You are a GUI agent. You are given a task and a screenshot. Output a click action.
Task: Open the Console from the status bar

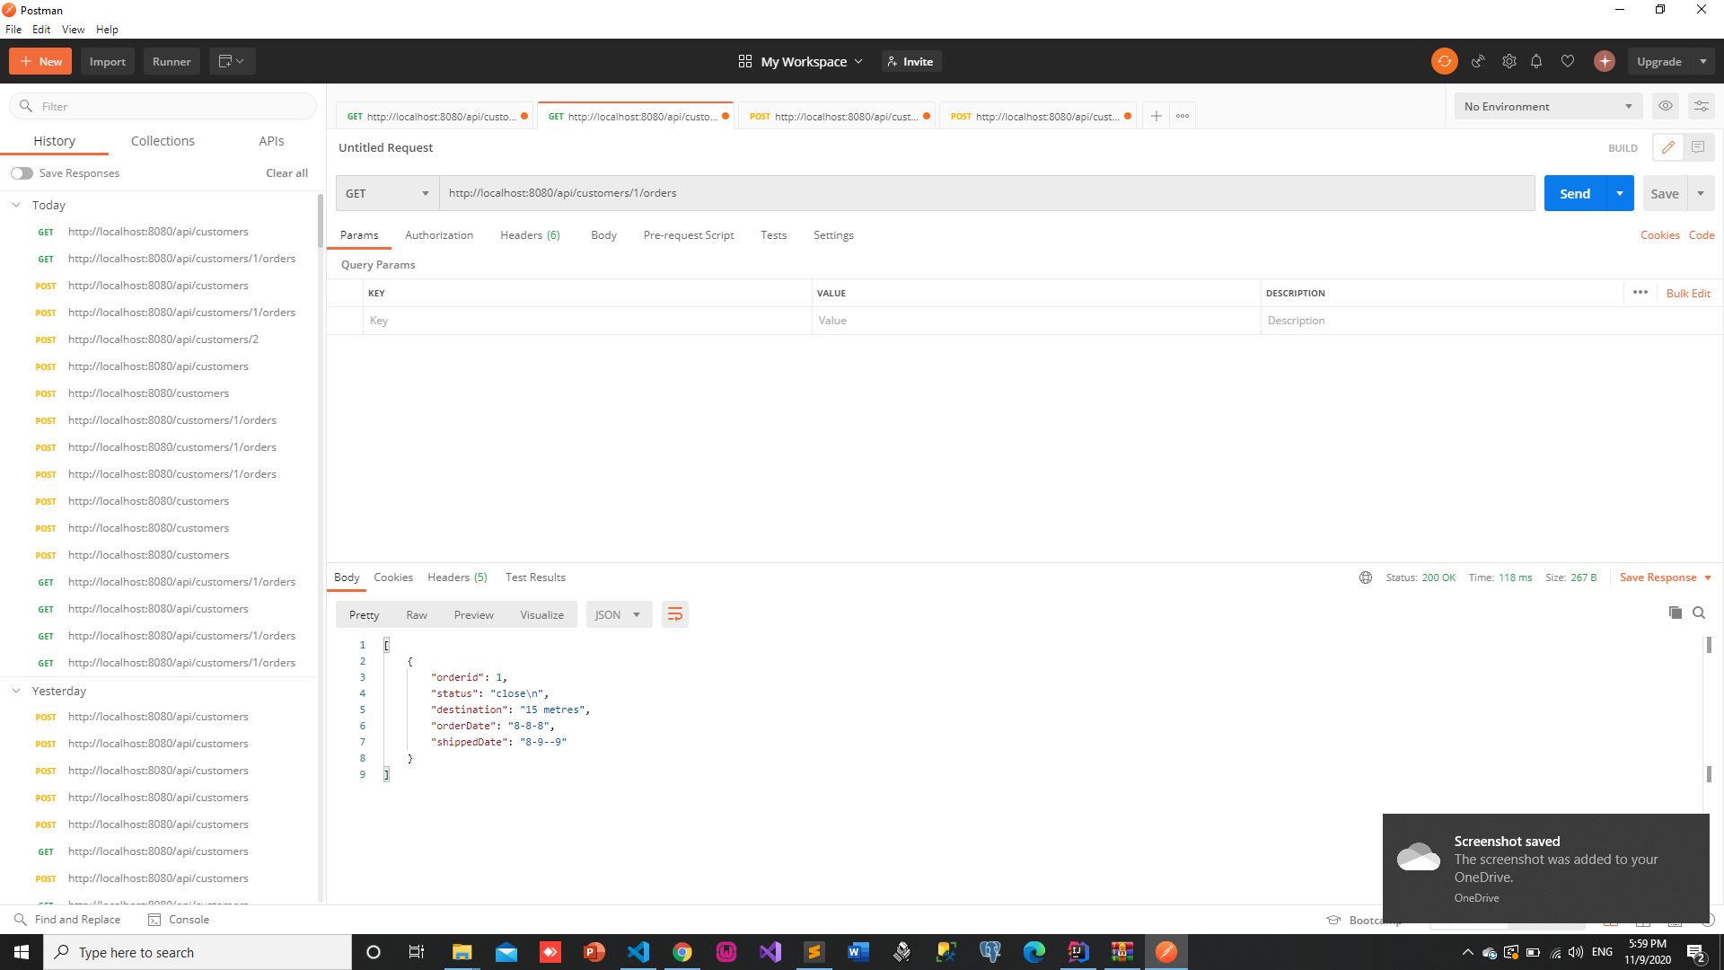[179, 919]
